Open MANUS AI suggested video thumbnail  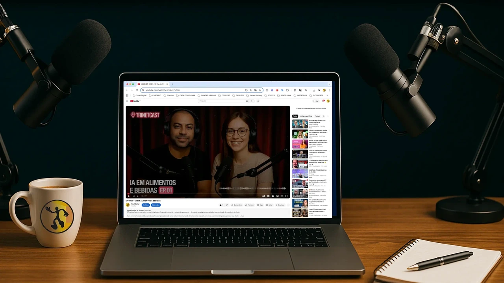click(300, 203)
